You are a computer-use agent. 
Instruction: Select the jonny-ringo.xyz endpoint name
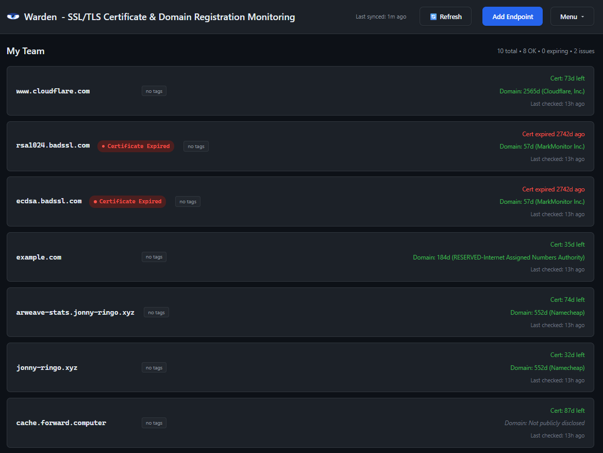(x=47, y=367)
